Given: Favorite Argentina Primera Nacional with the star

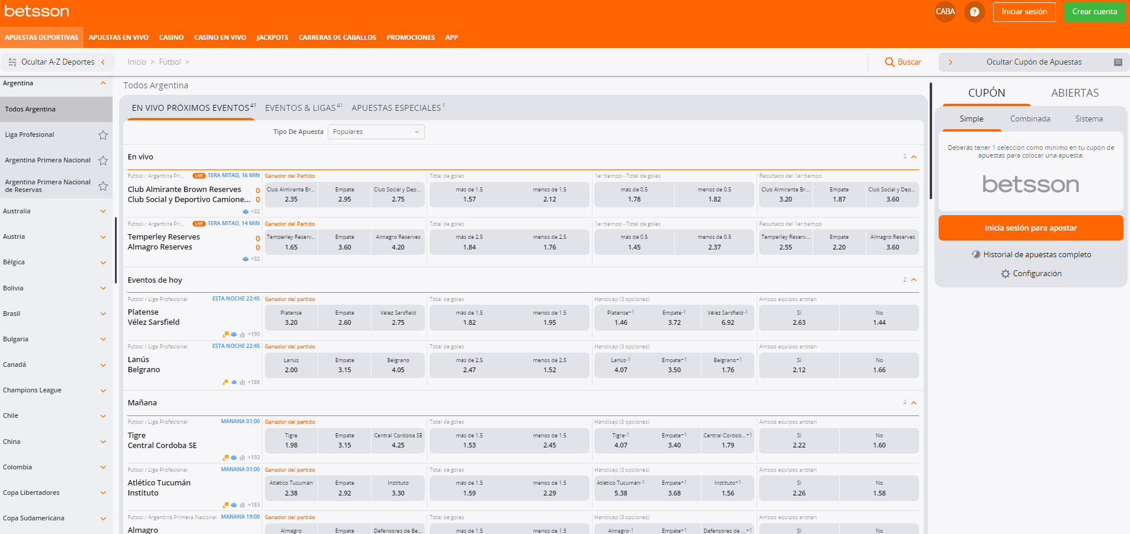Looking at the screenshot, I should [x=103, y=161].
